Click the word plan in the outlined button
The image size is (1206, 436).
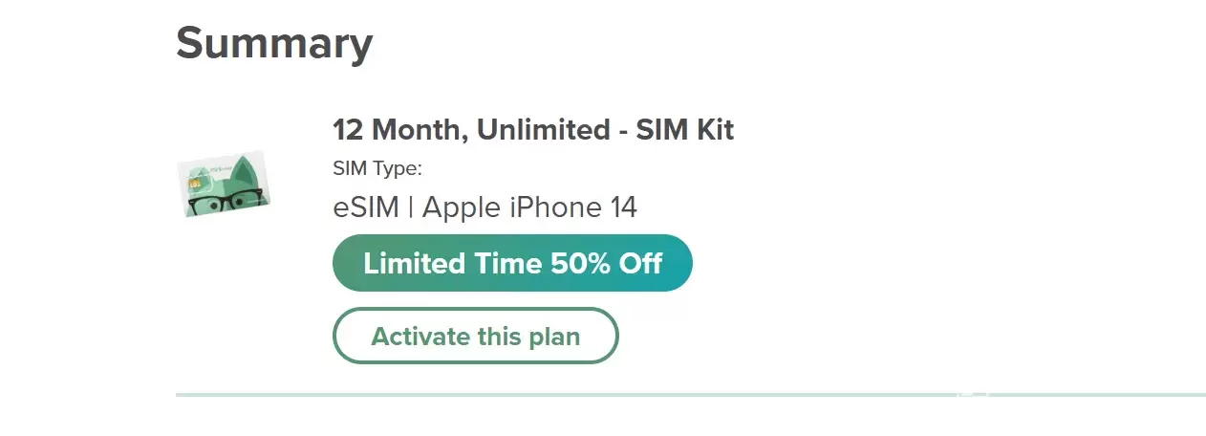(x=553, y=338)
